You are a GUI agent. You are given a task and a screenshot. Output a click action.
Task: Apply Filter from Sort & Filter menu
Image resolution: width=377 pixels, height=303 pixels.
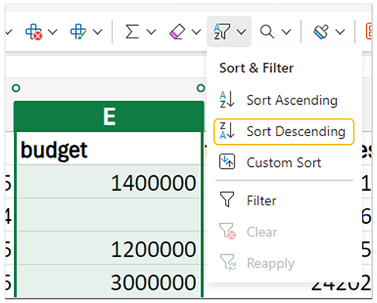coord(261,201)
